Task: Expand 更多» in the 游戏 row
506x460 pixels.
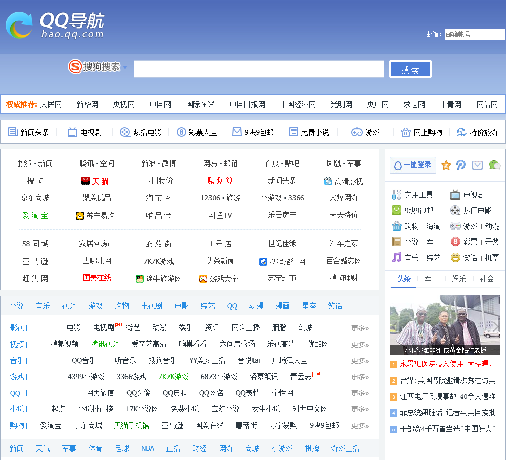Action: pos(360,377)
